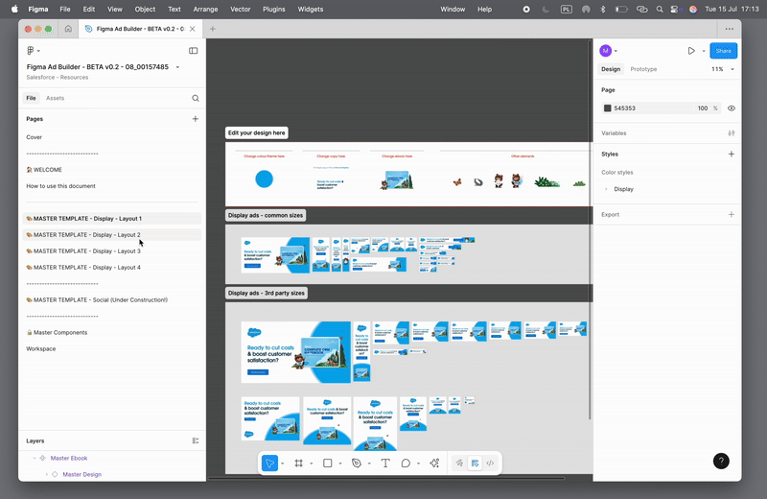
Task: Open Pen tool options dropdown arrow
Action: [369, 463]
